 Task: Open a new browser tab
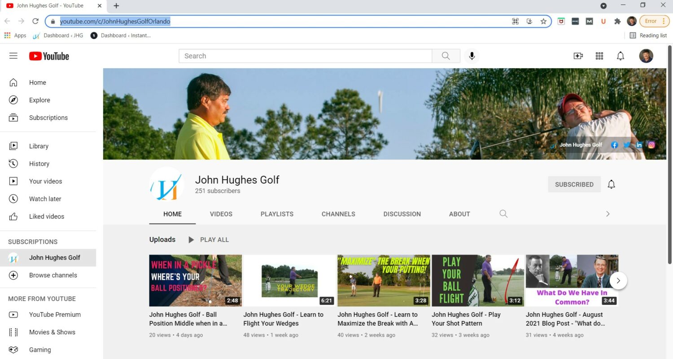[116, 6]
